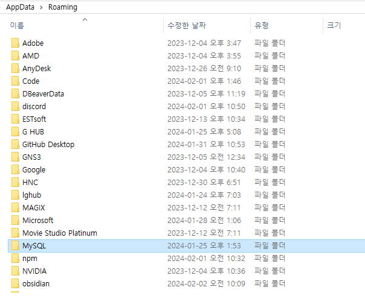The width and height of the screenshot is (365, 299).
Task: Expand the chevron between AppData and Roaming
Action: [x=42, y=7]
